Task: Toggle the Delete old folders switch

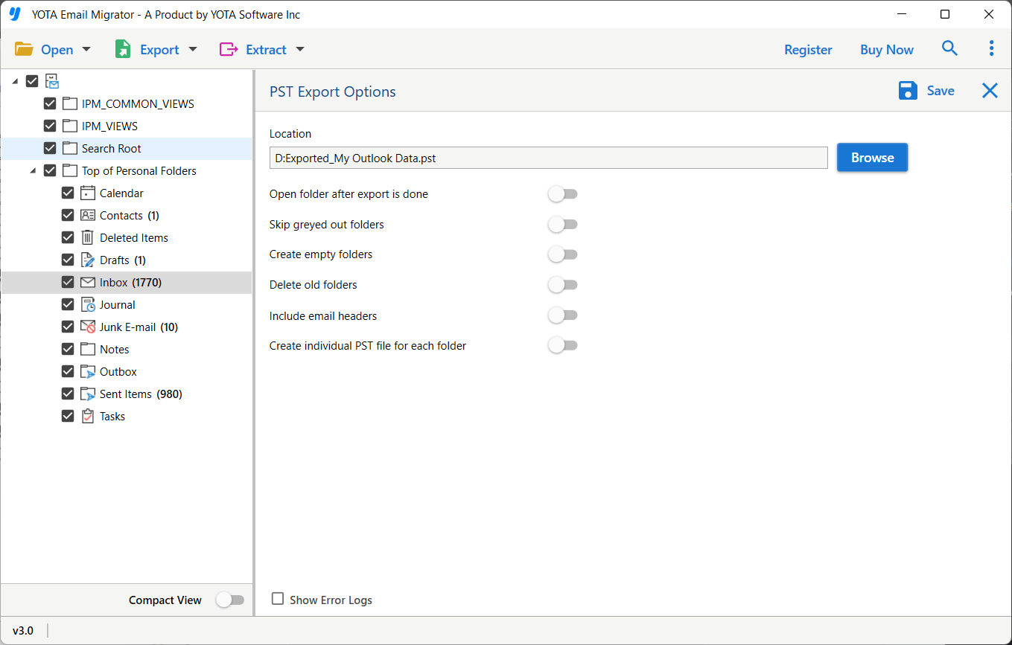Action: pyautogui.click(x=563, y=284)
